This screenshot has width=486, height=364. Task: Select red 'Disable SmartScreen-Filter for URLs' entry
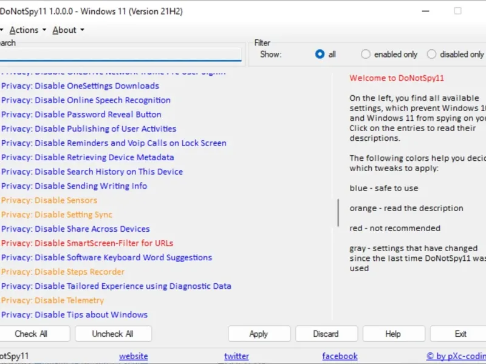(x=87, y=243)
